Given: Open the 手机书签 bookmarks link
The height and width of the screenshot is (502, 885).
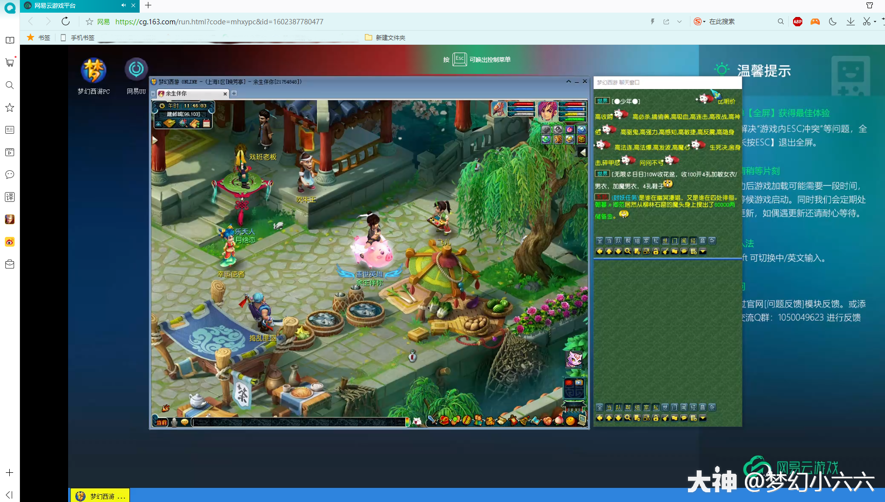Looking at the screenshot, I should tap(82, 37).
